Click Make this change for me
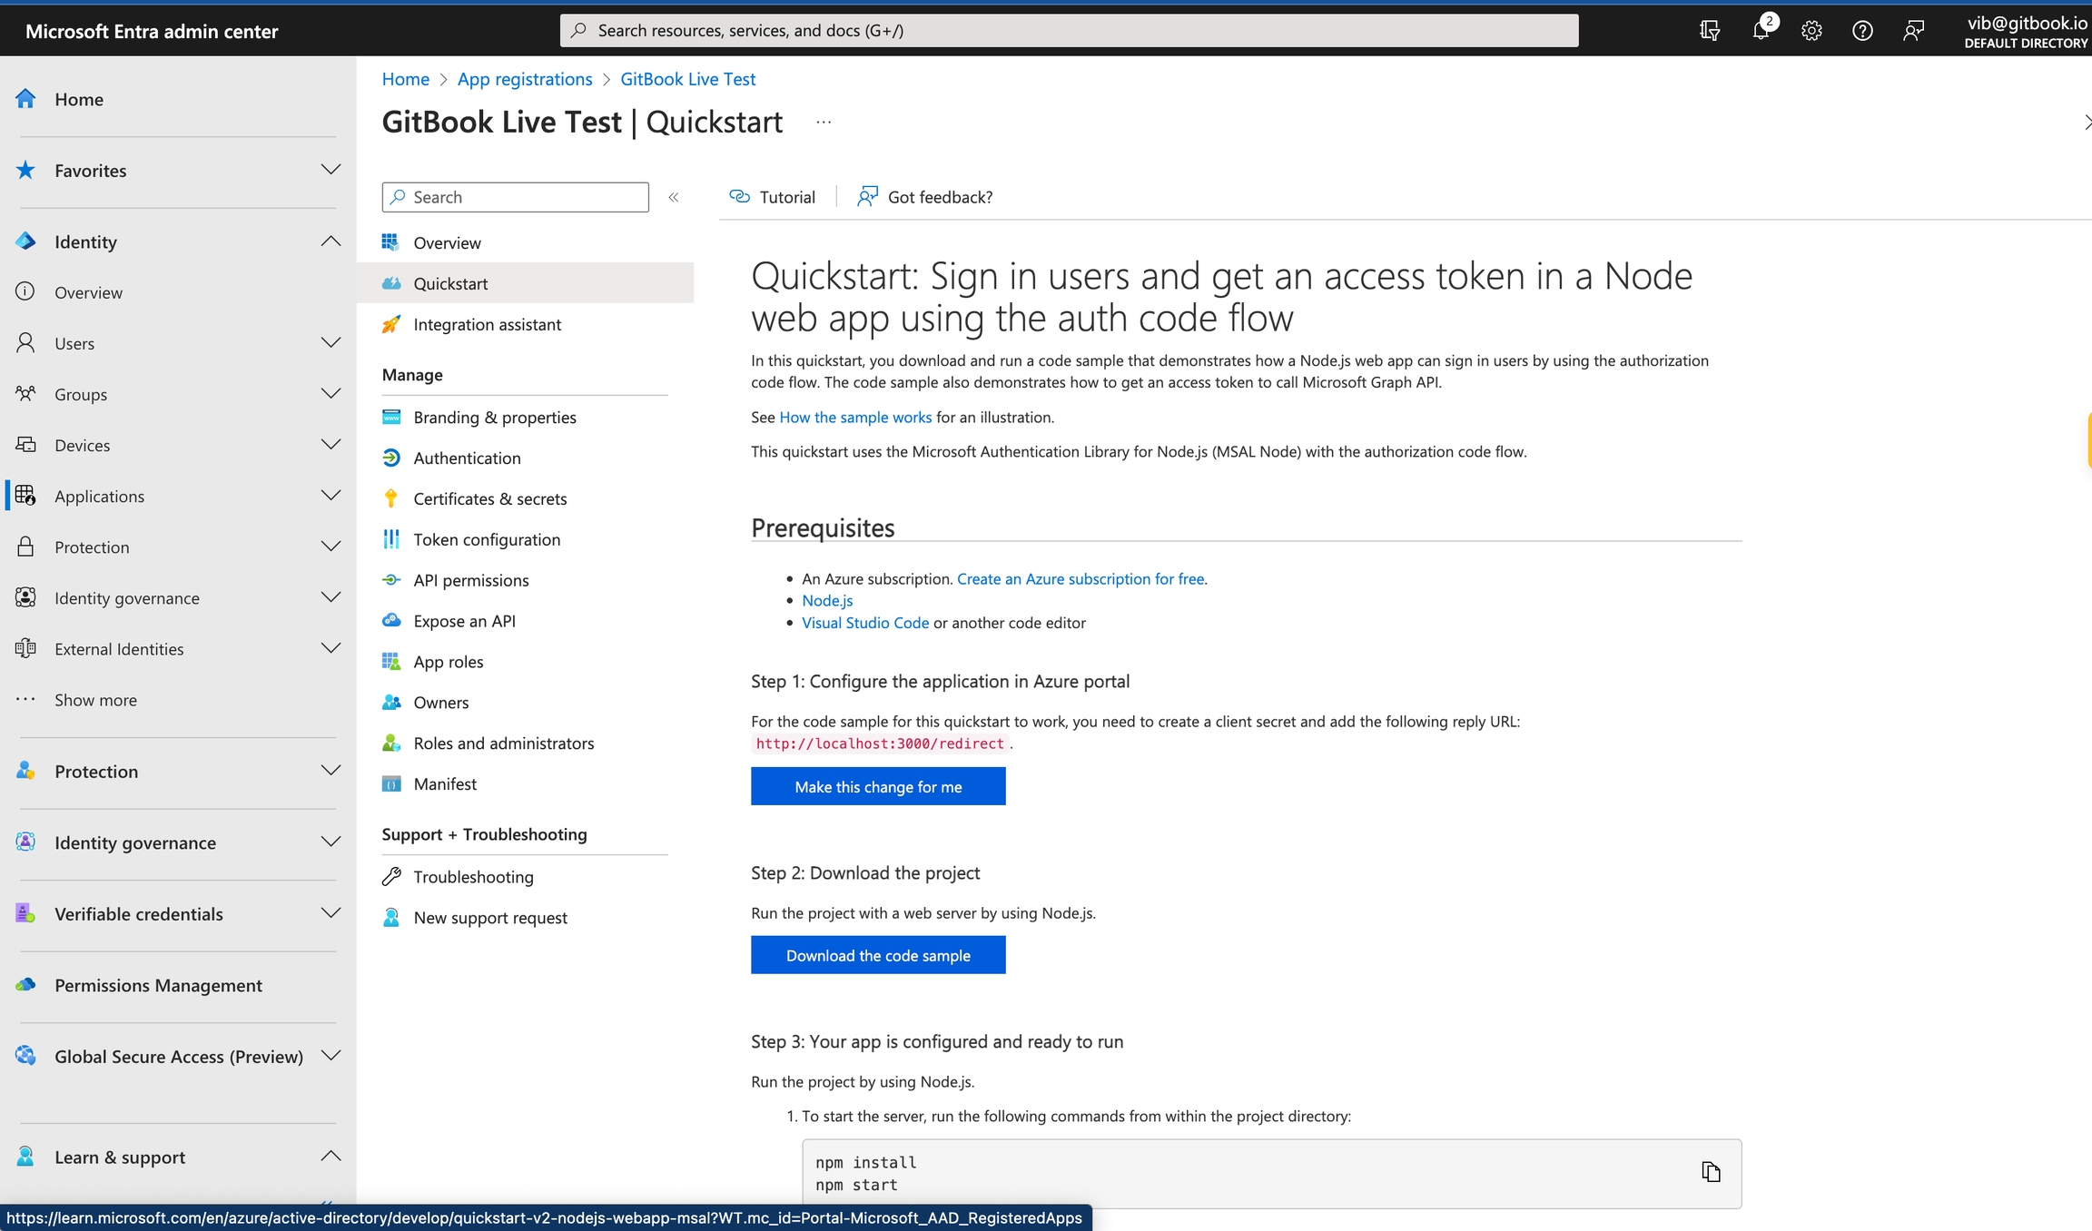This screenshot has height=1231, width=2092. [x=878, y=786]
